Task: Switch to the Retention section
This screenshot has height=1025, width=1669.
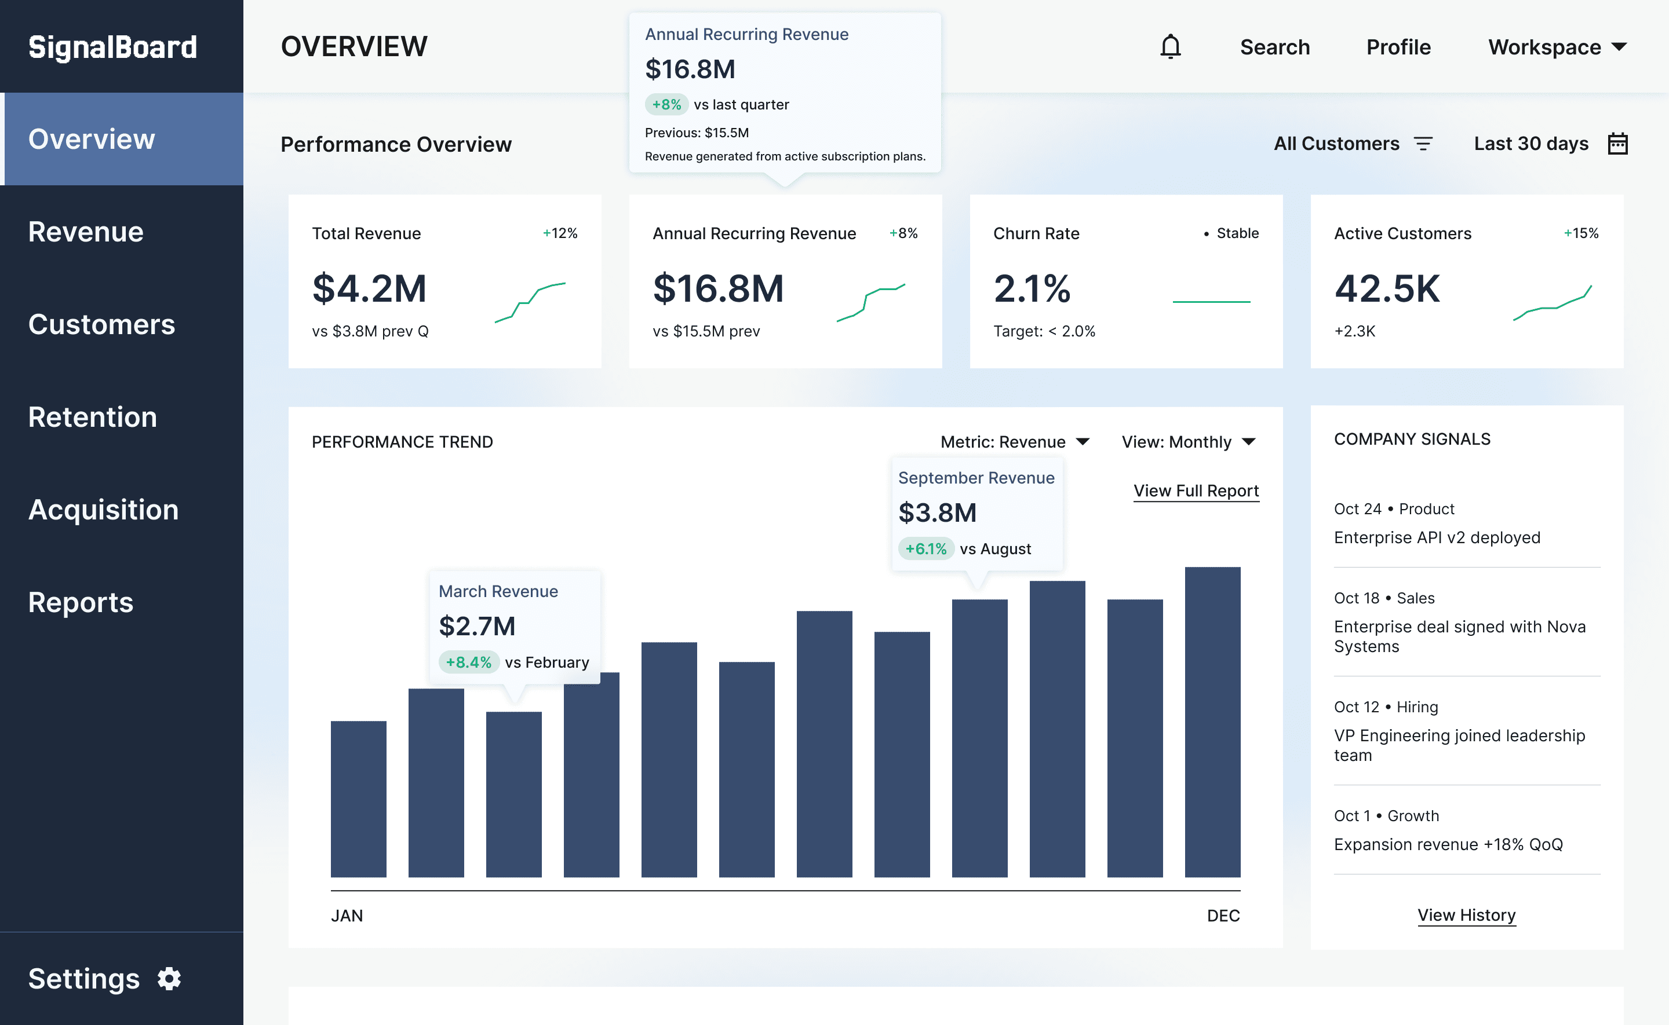Action: click(93, 417)
